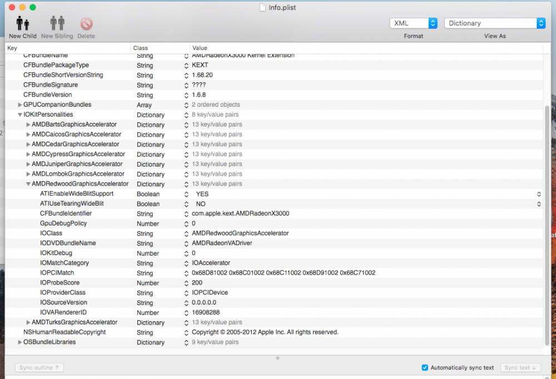
Task: Select the CFBundleShortVersionString key
Action: pos(63,75)
